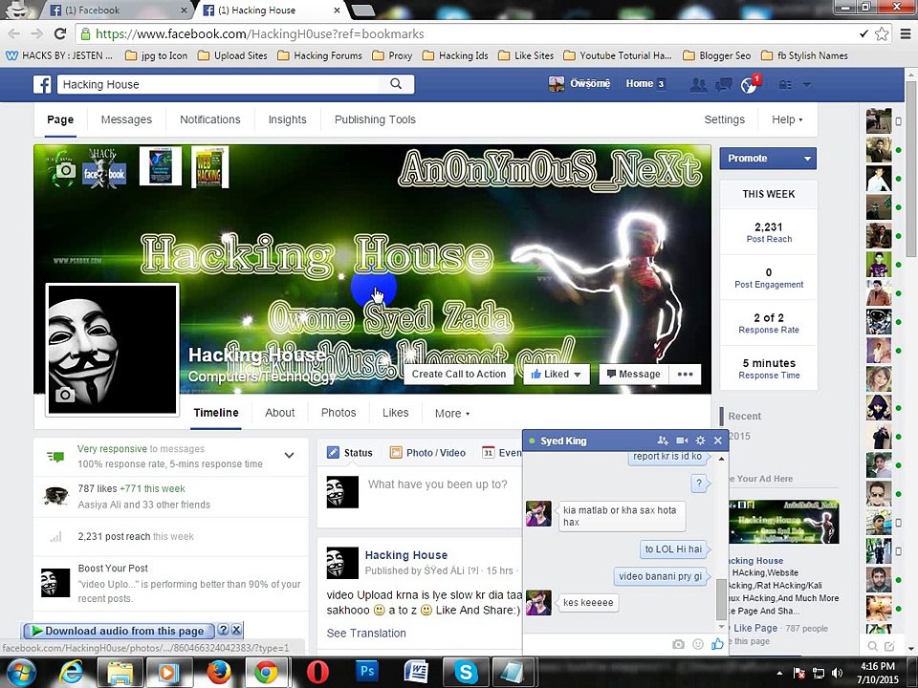The width and height of the screenshot is (918, 688).
Task: Open the Notifications page tab
Action: tap(210, 119)
